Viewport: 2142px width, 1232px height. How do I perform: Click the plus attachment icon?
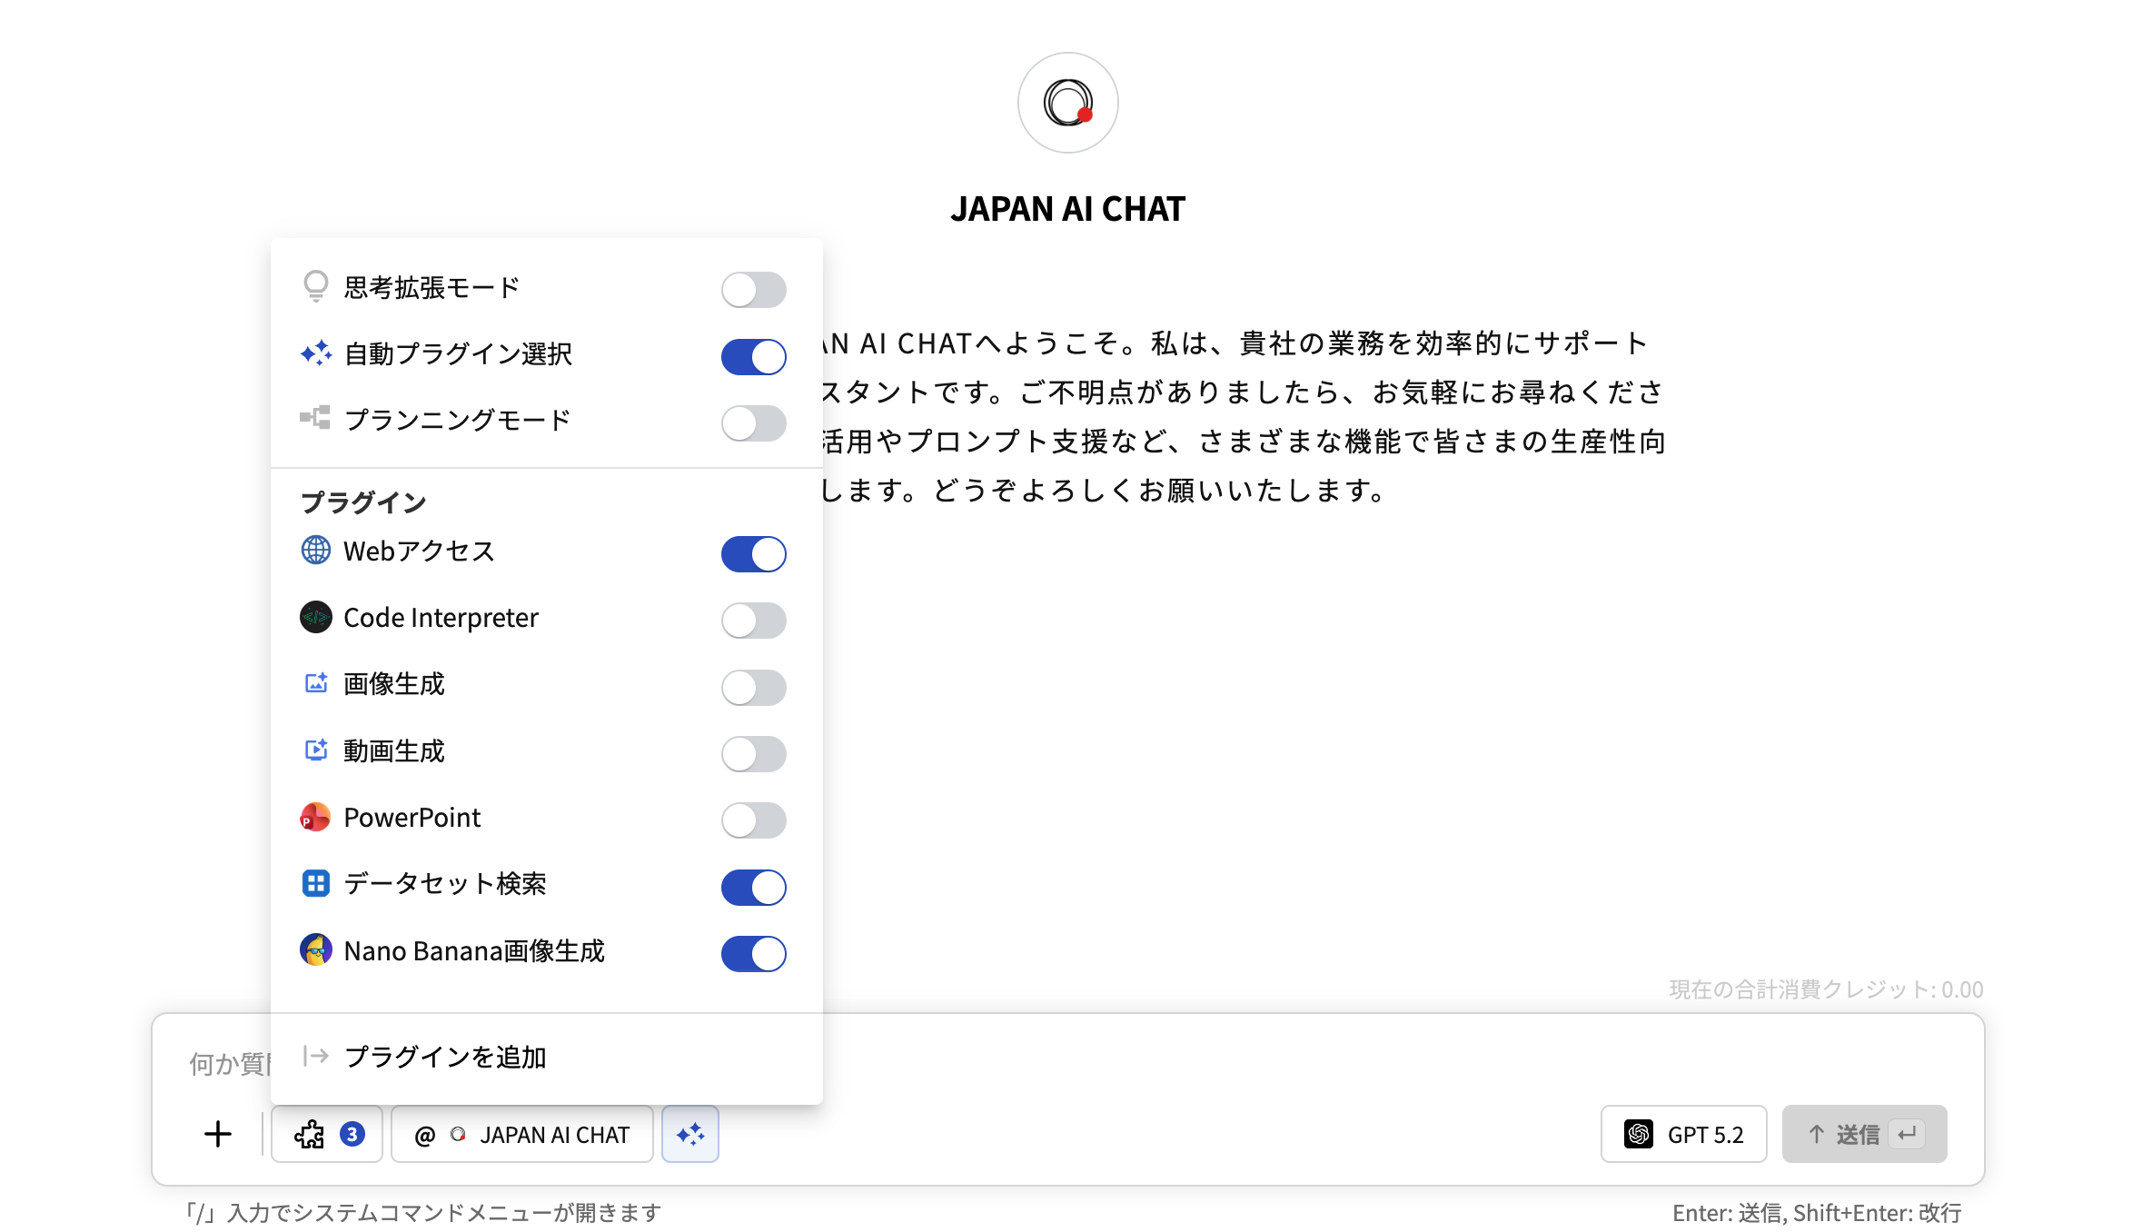(x=218, y=1134)
